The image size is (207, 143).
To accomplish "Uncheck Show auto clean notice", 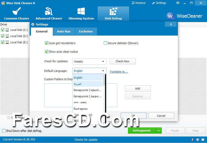I will [x=47, y=52].
